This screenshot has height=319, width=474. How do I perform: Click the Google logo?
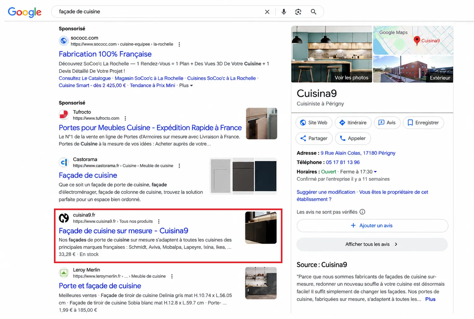point(24,12)
